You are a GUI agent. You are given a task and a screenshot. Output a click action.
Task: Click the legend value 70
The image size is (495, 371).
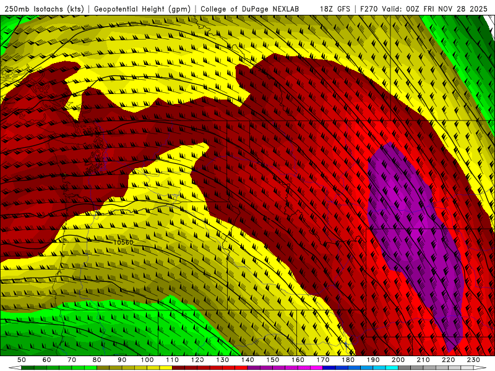point(72,360)
